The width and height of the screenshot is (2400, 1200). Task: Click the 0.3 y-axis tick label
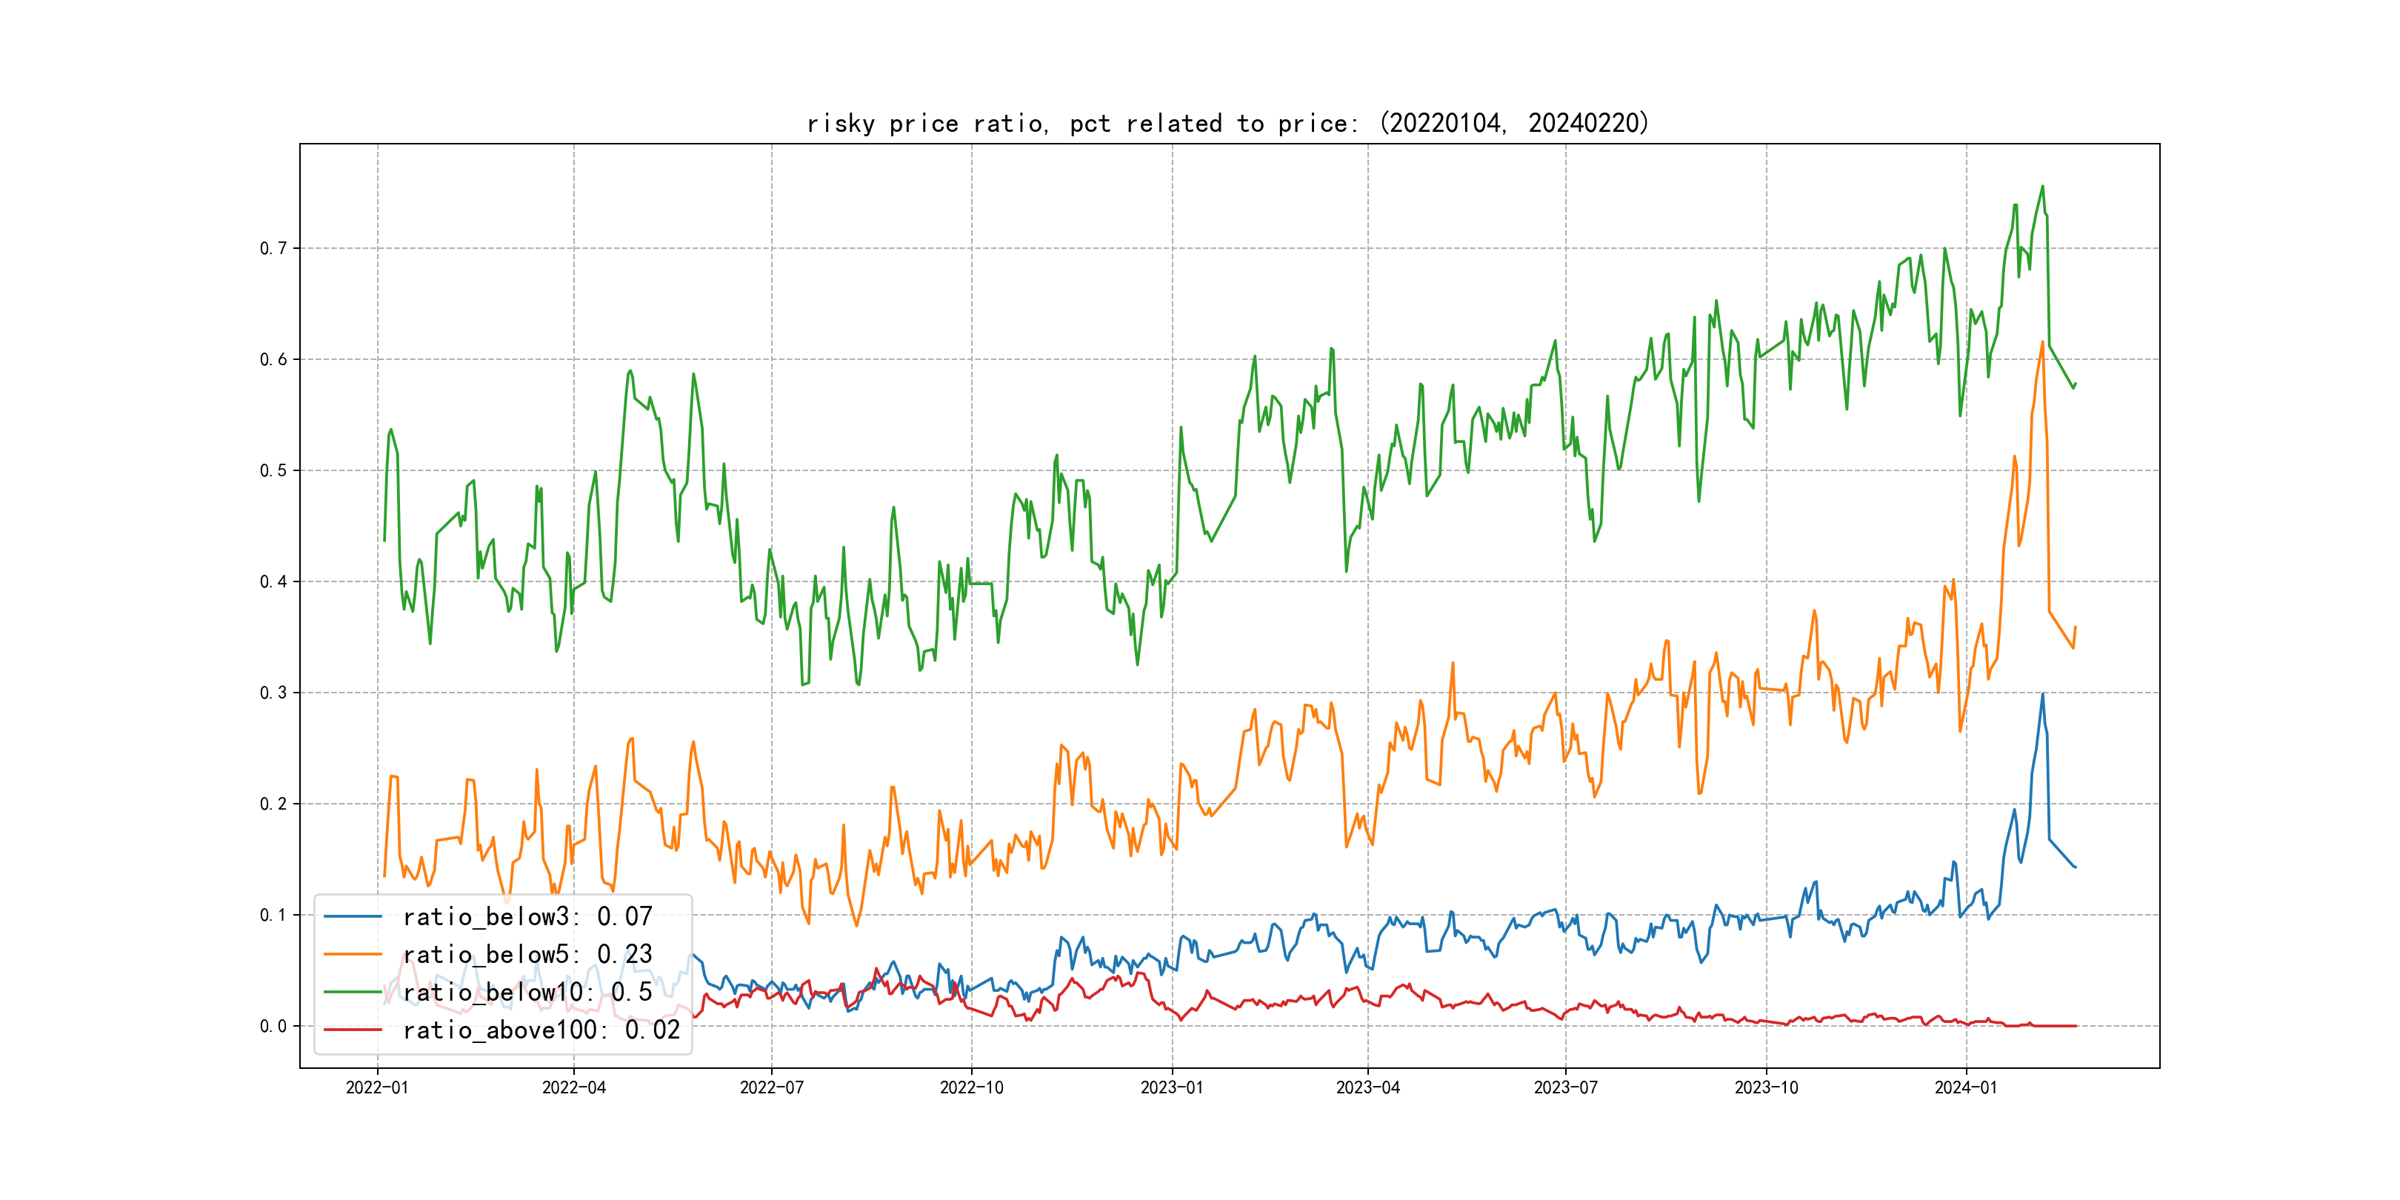click(x=273, y=693)
